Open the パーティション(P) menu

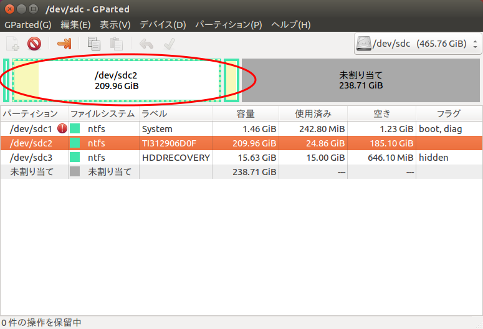[x=229, y=25]
